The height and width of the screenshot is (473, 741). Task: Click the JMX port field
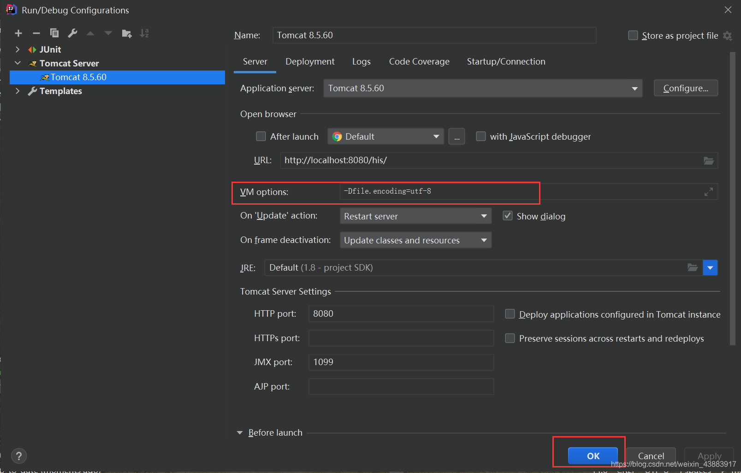pyautogui.click(x=401, y=362)
